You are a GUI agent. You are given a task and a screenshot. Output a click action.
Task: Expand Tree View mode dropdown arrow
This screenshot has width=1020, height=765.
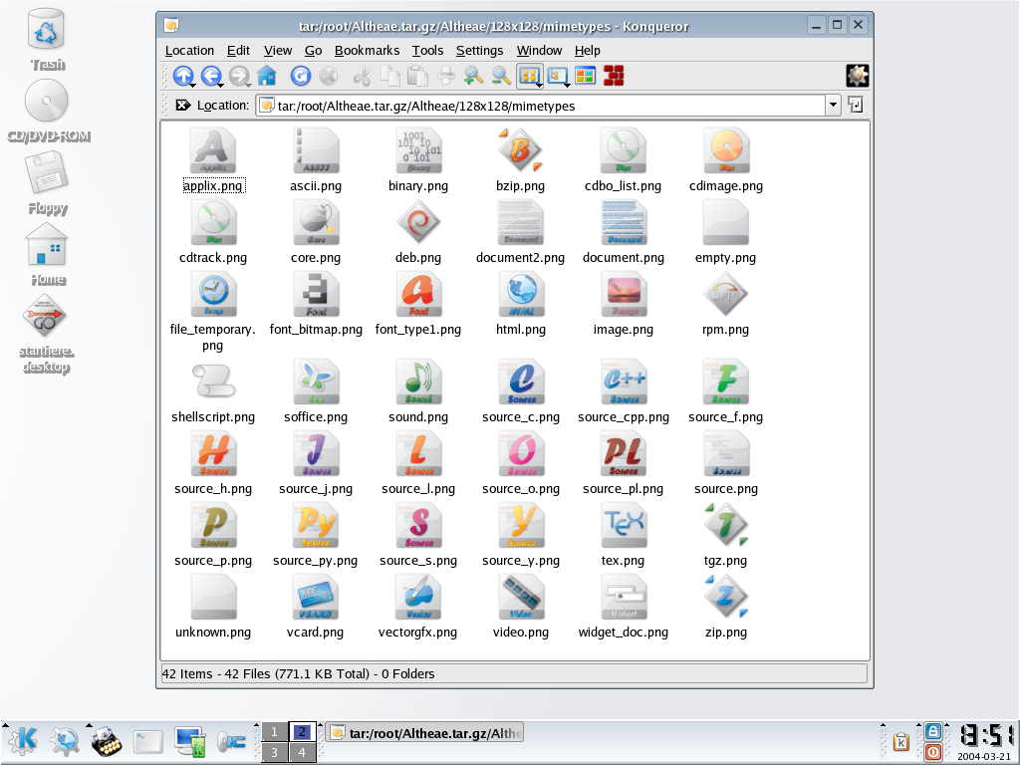point(567,86)
